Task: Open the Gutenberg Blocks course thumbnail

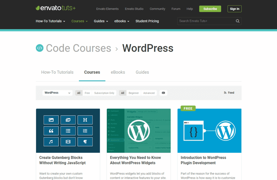Action: [68, 130]
